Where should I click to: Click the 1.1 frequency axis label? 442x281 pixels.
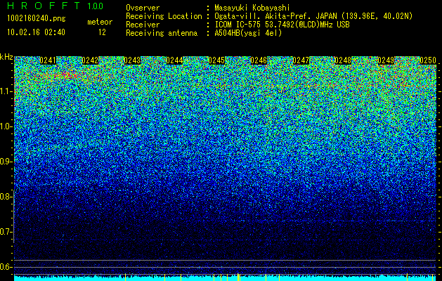pos(6,91)
